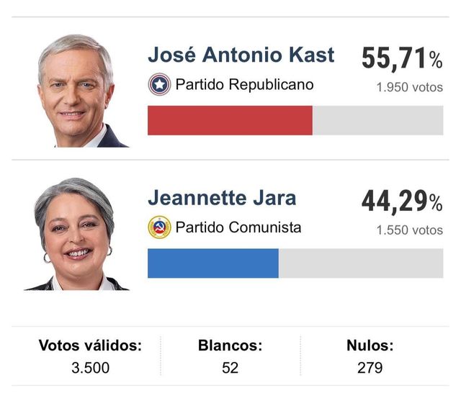Image resolution: width=461 pixels, height=398 pixels.
Task: Click the red Kast vote bar
Action: click(230, 120)
